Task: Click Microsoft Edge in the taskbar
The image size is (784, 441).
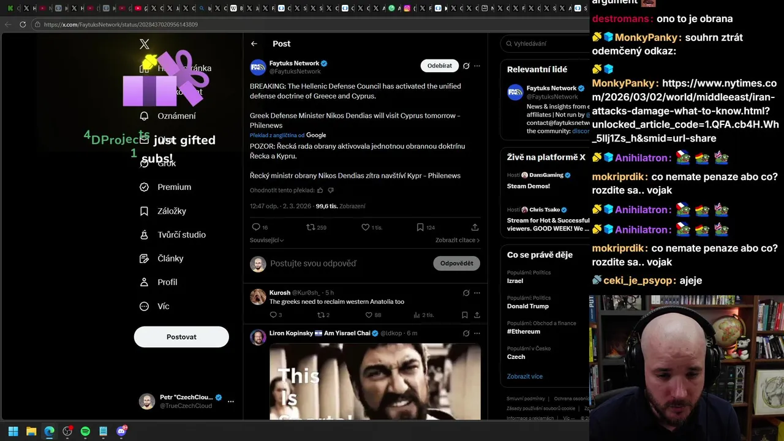Action: 49,431
